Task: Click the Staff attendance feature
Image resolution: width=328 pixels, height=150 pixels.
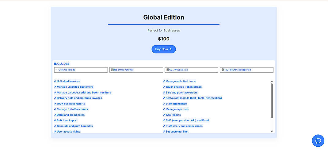Action: [175, 104]
